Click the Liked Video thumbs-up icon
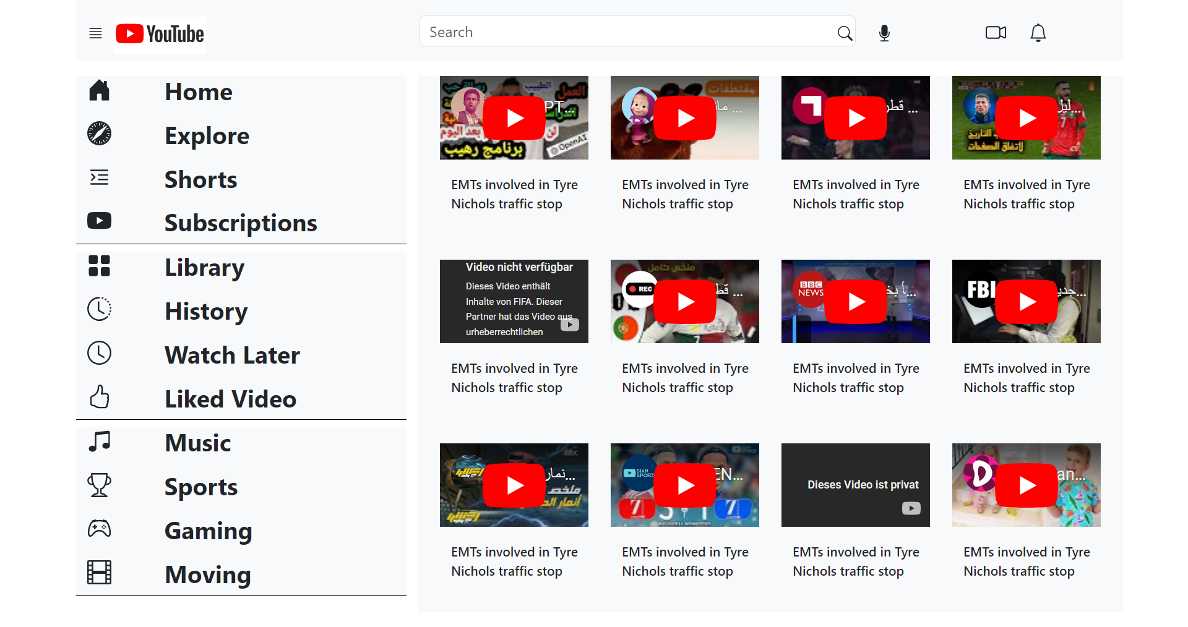 (x=99, y=398)
